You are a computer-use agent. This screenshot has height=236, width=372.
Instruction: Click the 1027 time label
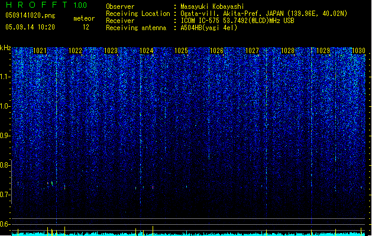click(252, 51)
